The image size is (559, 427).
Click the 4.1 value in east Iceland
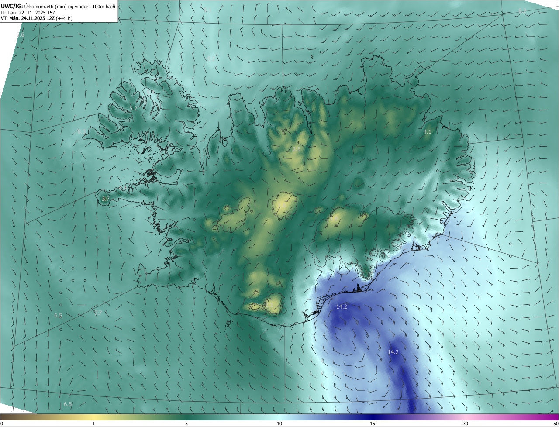point(428,131)
